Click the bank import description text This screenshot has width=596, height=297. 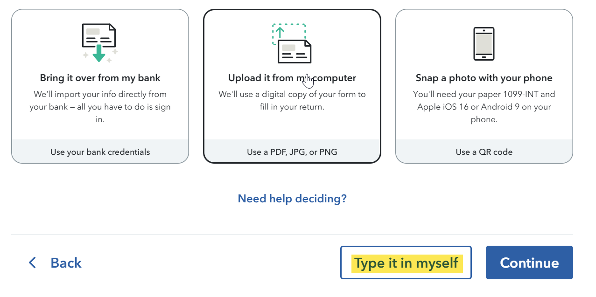pyautogui.click(x=100, y=107)
